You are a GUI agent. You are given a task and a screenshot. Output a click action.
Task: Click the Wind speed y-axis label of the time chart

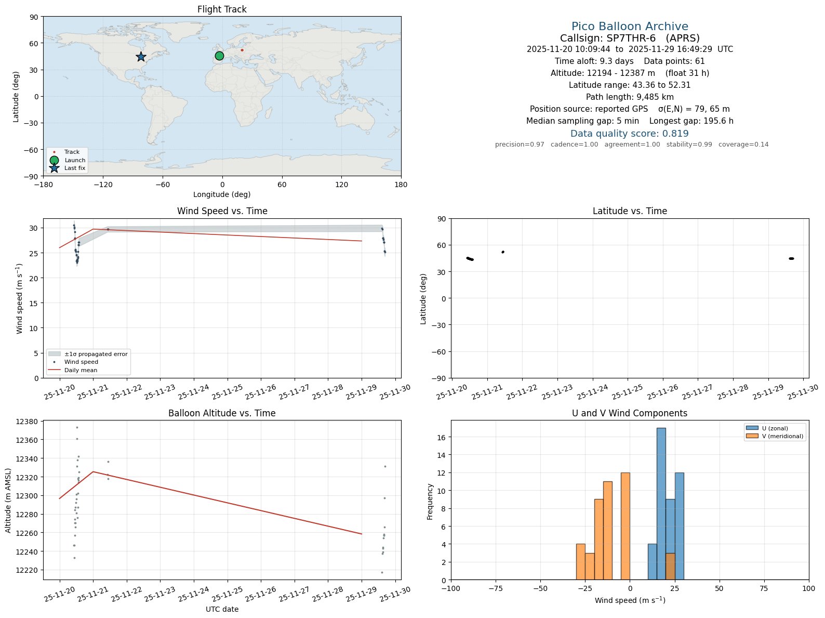19,298
